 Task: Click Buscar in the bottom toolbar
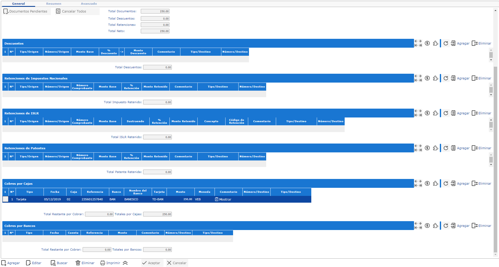pos(59,263)
